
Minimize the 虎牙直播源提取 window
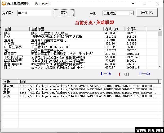coord(133,3)
